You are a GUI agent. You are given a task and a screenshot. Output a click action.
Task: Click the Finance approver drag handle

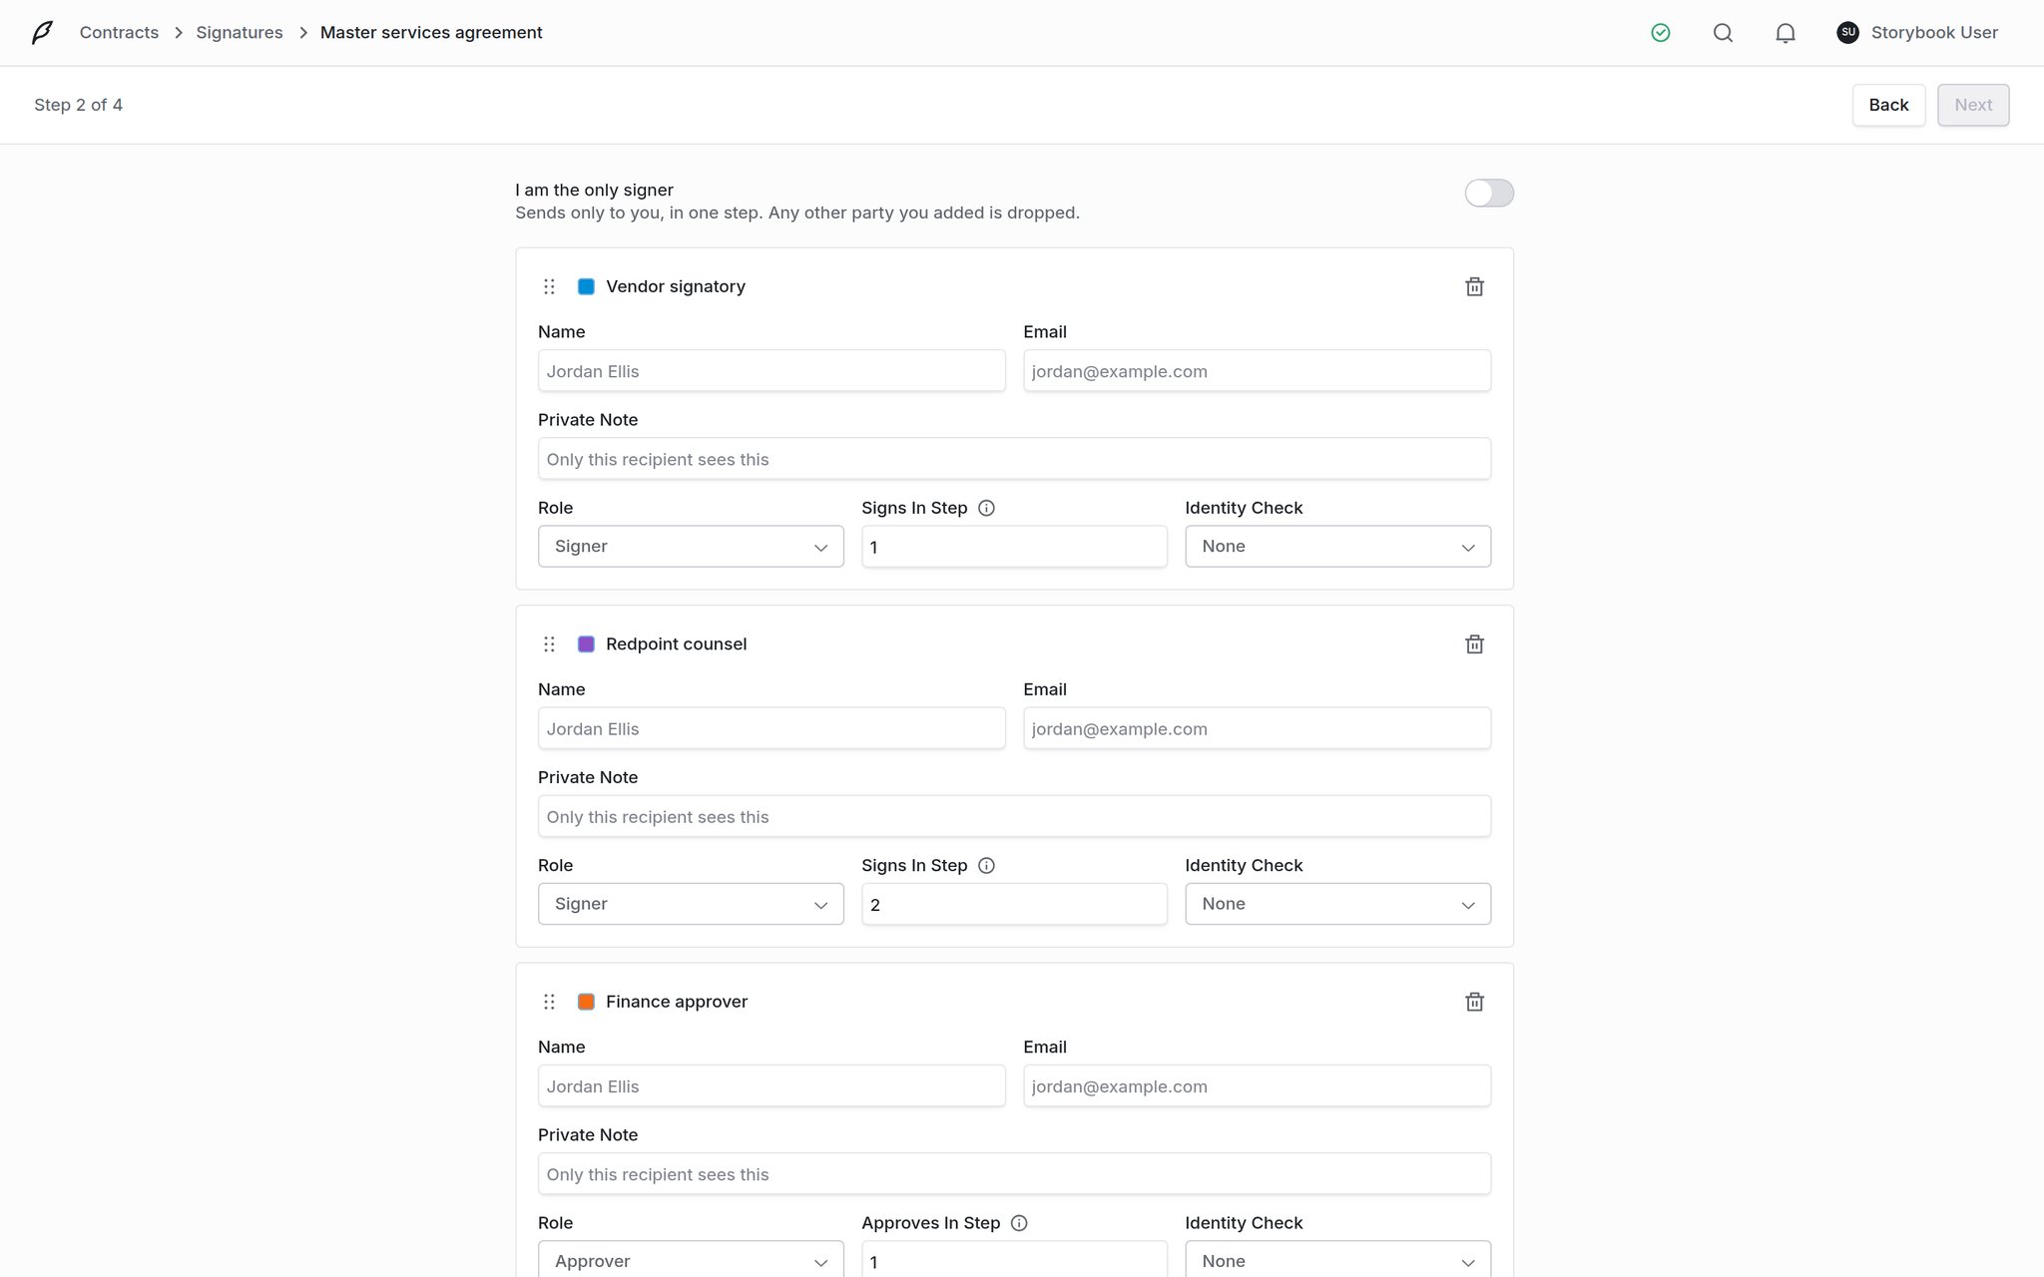pos(549,1002)
